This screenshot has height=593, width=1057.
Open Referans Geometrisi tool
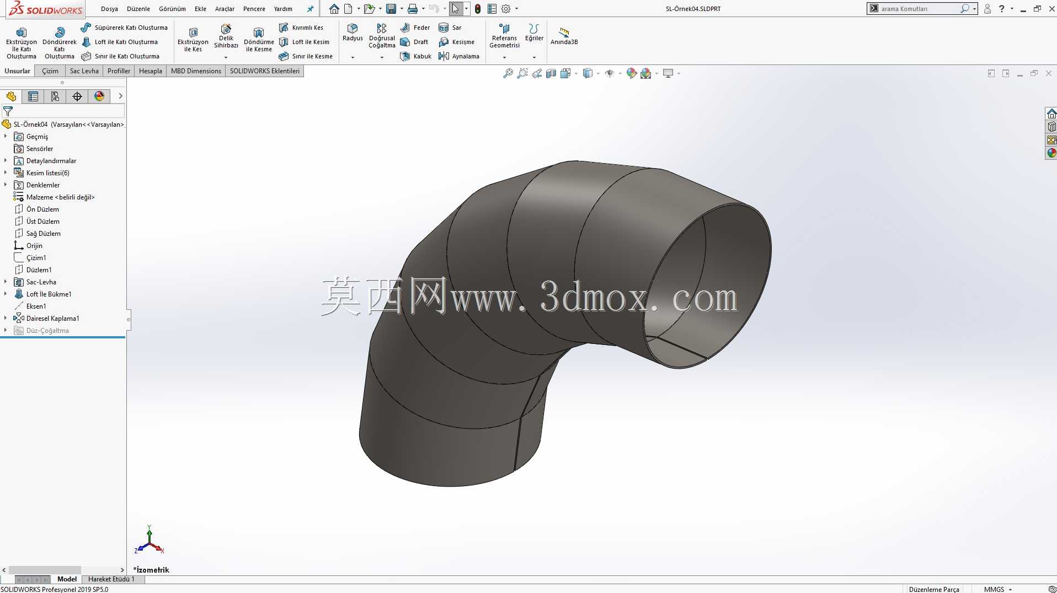coord(504,36)
